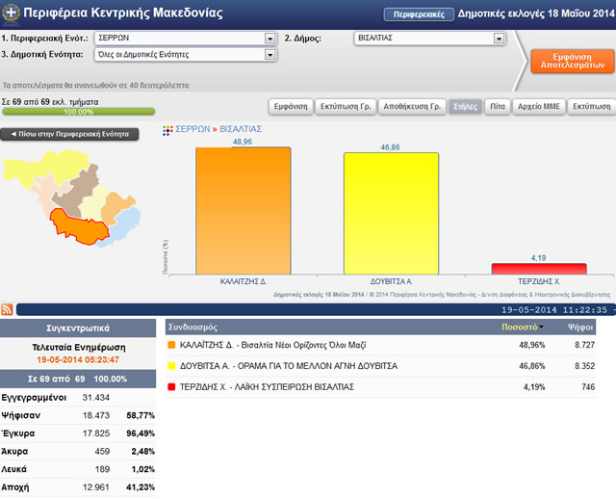This screenshot has height=499, width=616.
Task: Sort by the Ποσοστό column header
Action: pos(521,328)
